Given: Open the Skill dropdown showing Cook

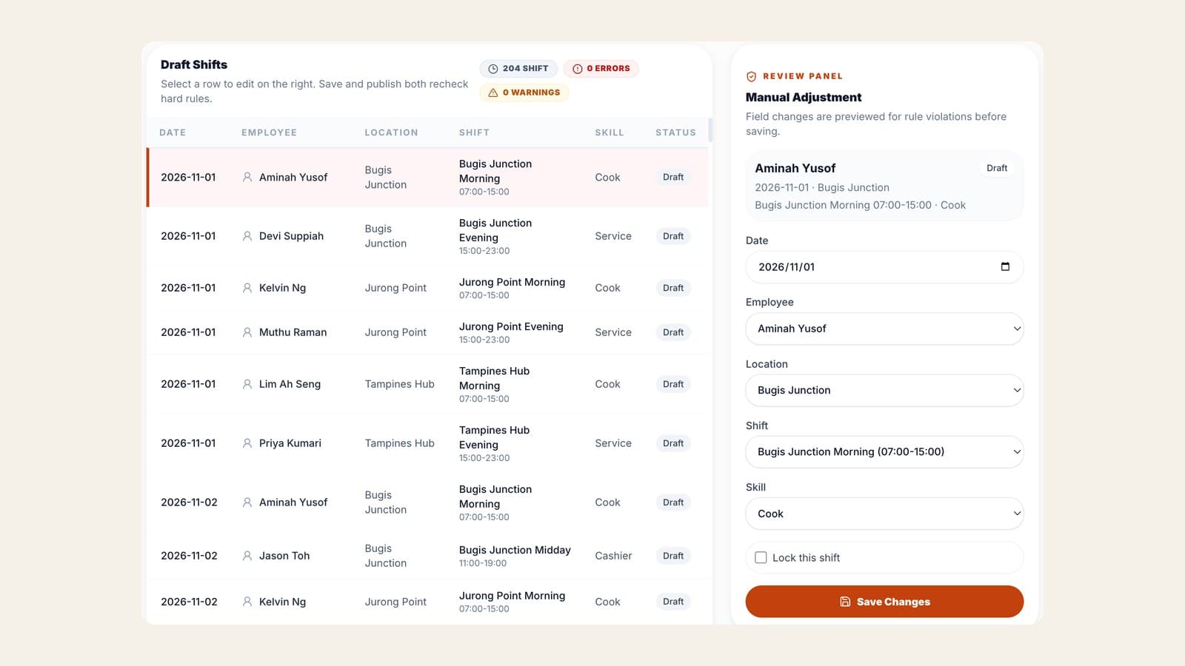Looking at the screenshot, I should 884,514.
